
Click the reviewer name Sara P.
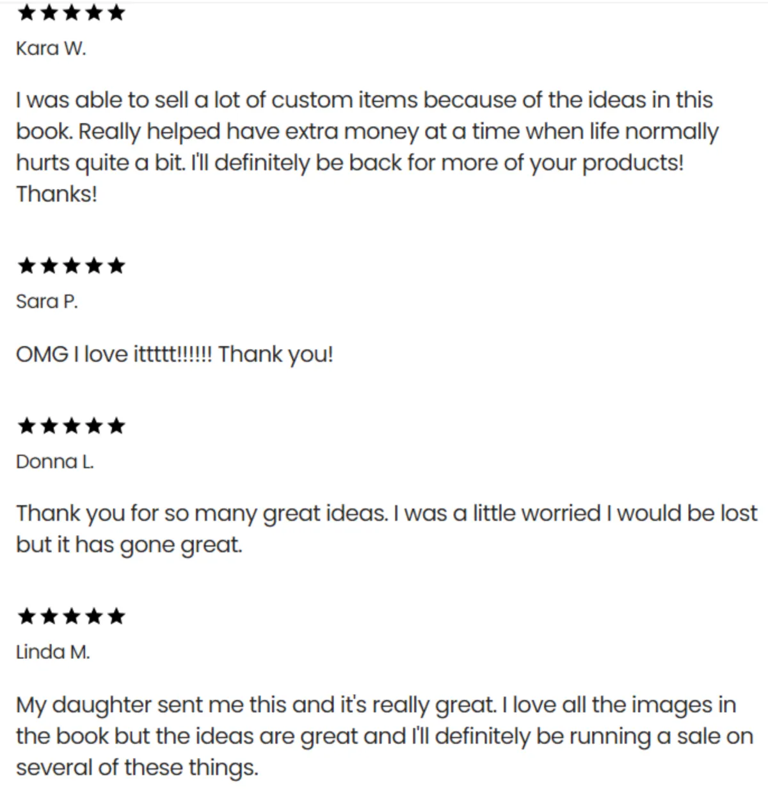pos(47,301)
